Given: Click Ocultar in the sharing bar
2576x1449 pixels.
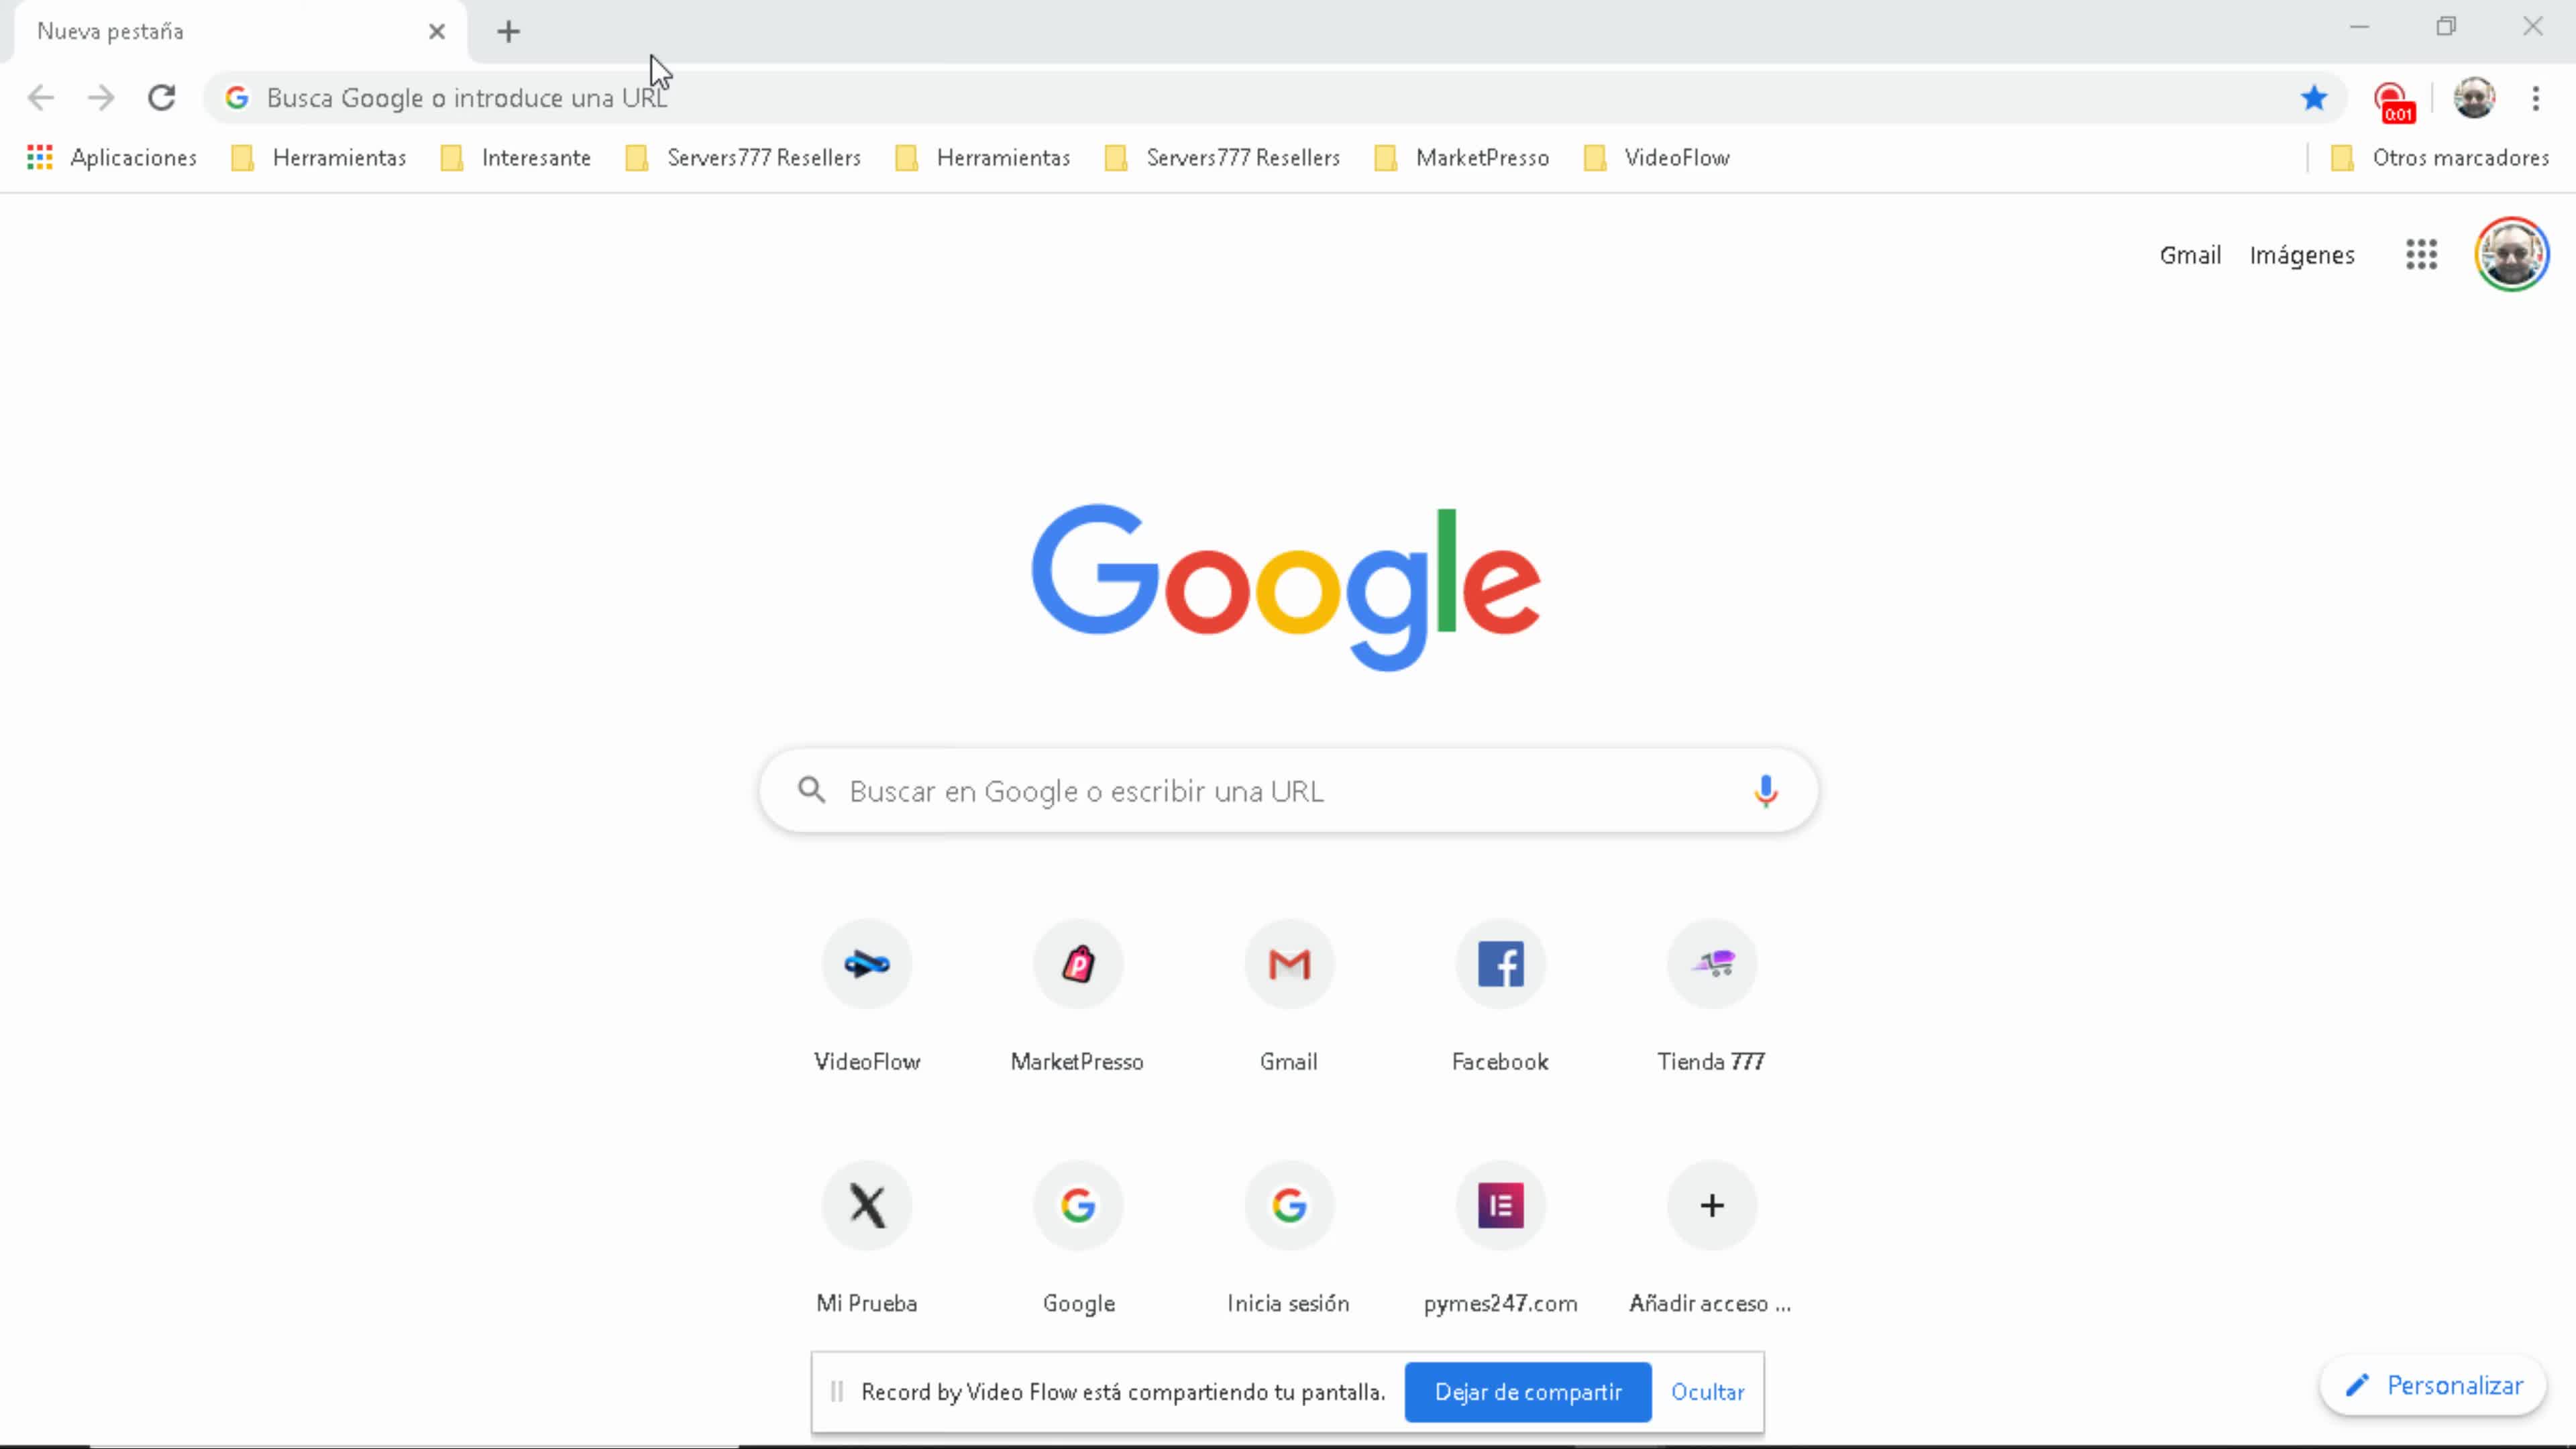Looking at the screenshot, I should pyautogui.click(x=1707, y=1392).
